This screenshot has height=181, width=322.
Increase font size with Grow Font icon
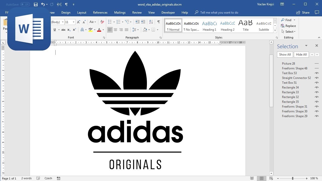coord(79,22)
